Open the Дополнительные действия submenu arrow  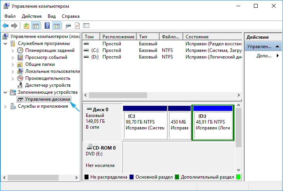coord(278,56)
